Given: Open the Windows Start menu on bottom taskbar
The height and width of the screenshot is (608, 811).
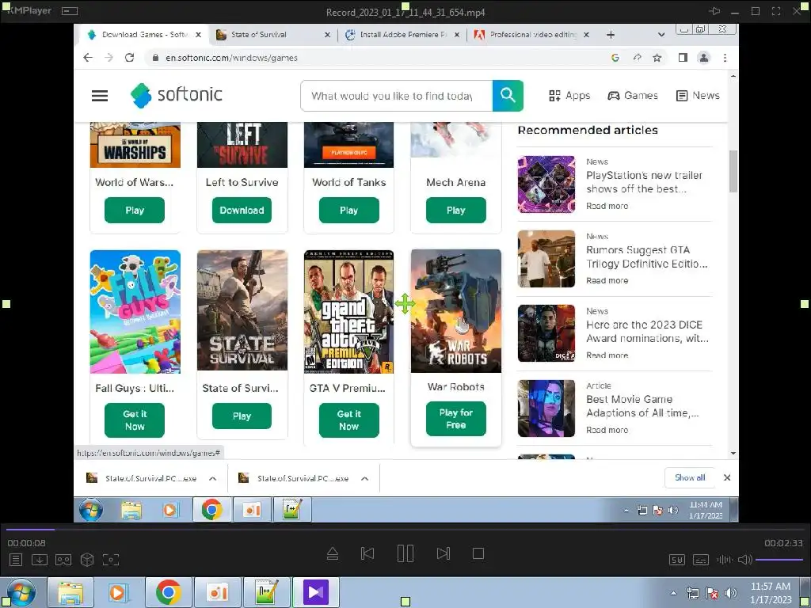Looking at the screenshot, I should [20, 592].
